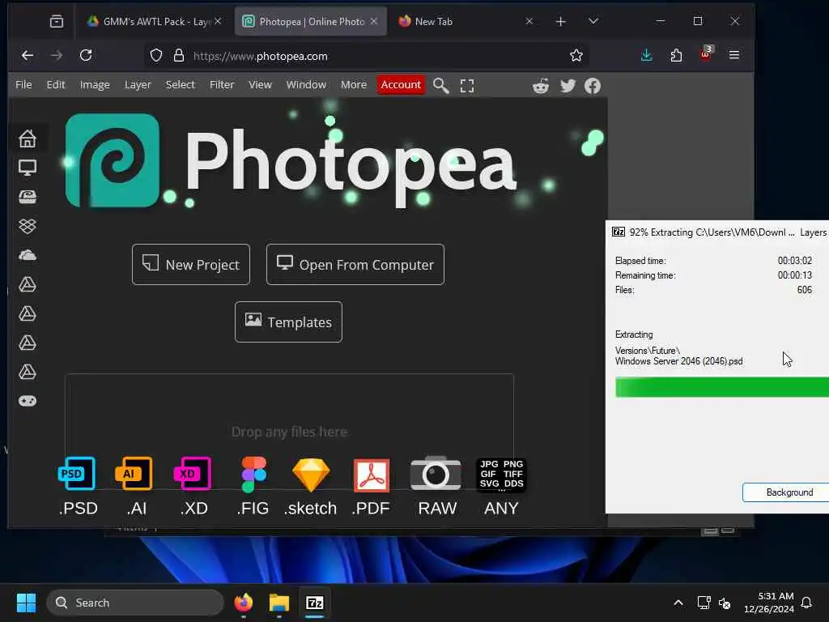
Task: Open Photopea's Twitter page icon
Action: pyautogui.click(x=568, y=86)
